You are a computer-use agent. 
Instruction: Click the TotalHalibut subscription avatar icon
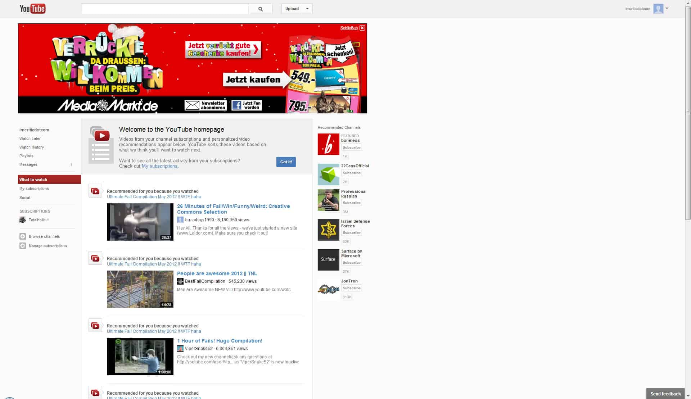point(23,220)
